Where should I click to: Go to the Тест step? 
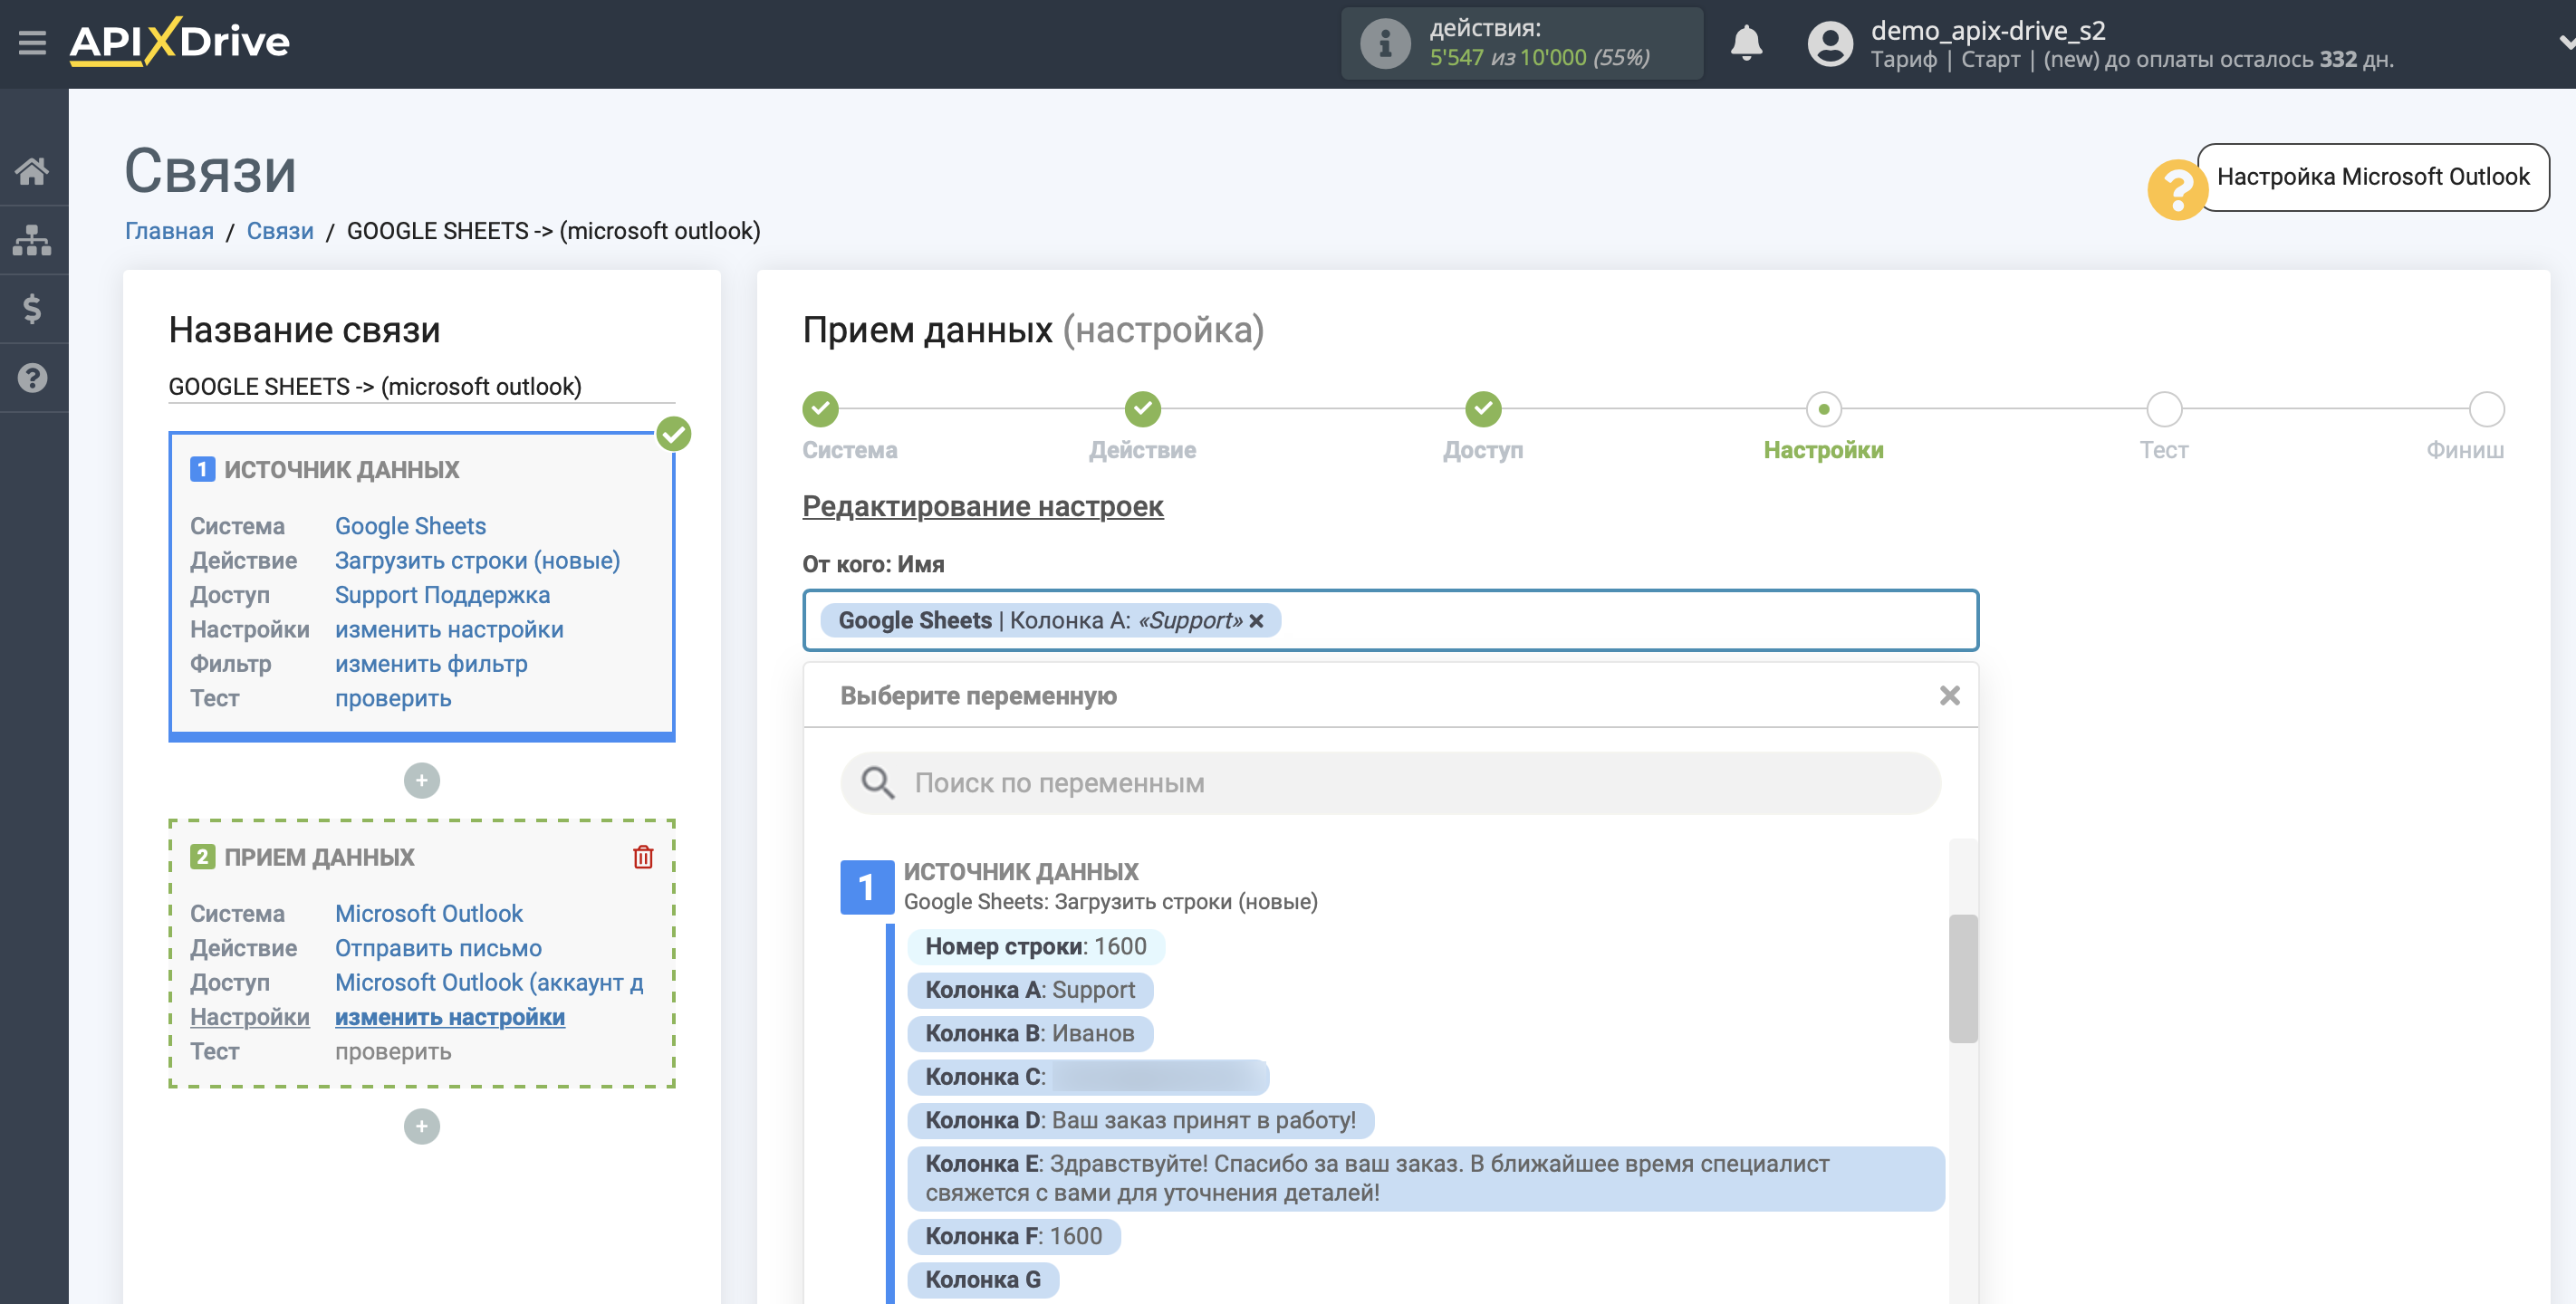(x=2164, y=409)
